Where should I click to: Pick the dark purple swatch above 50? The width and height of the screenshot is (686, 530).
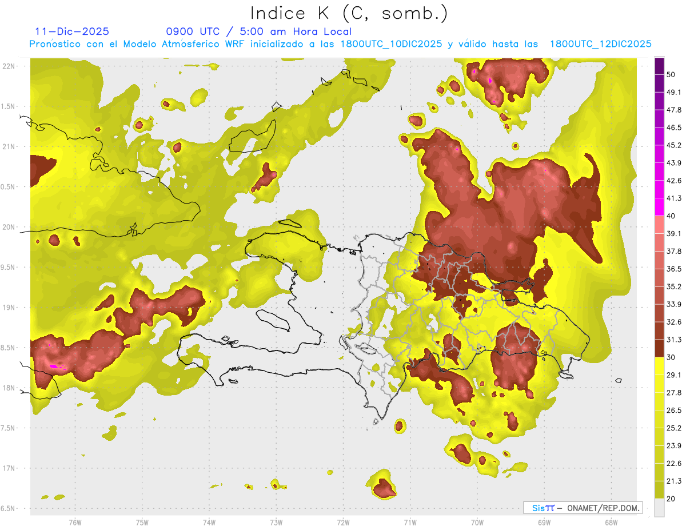pos(659,66)
